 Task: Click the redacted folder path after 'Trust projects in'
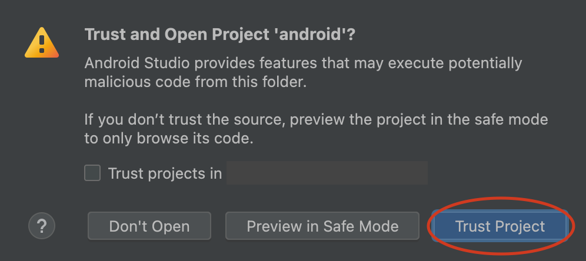point(327,173)
